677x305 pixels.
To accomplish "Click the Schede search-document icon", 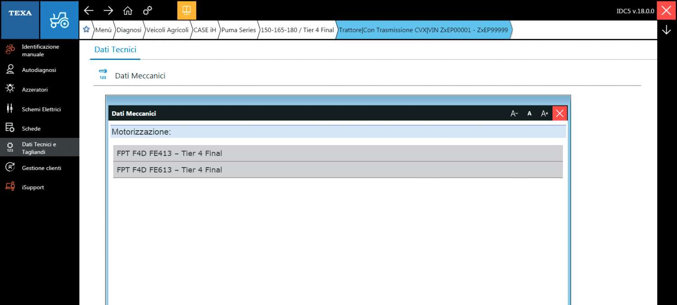I will click(10, 128).
